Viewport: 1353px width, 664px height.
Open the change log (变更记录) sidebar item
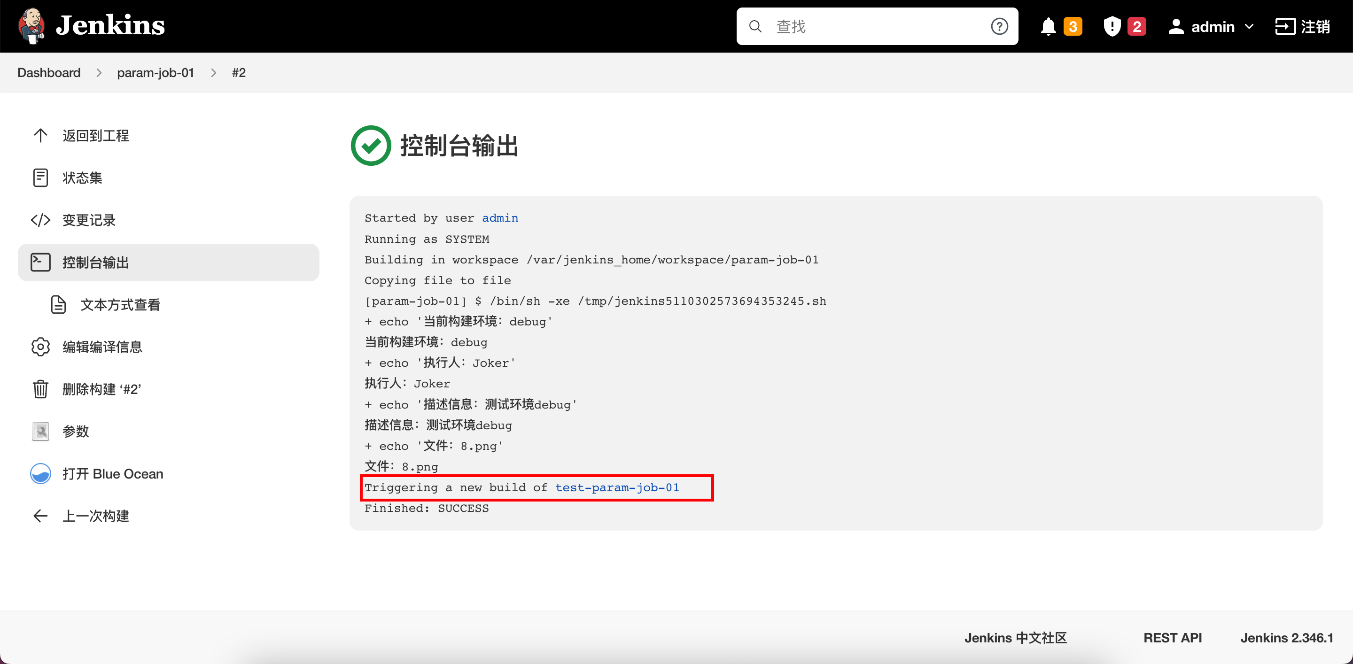(x=88, y=220)
